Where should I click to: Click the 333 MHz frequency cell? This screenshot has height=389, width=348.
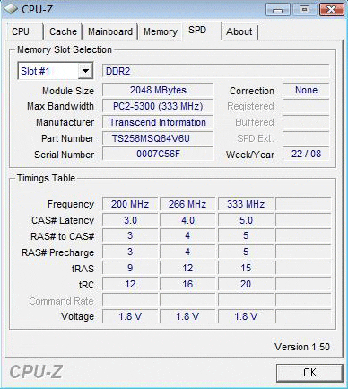click(x=246, y=204)
